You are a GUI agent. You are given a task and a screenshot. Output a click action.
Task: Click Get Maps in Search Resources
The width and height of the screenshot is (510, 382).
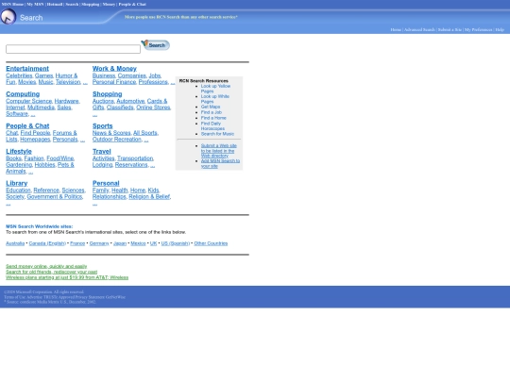(x=211, y=107)
